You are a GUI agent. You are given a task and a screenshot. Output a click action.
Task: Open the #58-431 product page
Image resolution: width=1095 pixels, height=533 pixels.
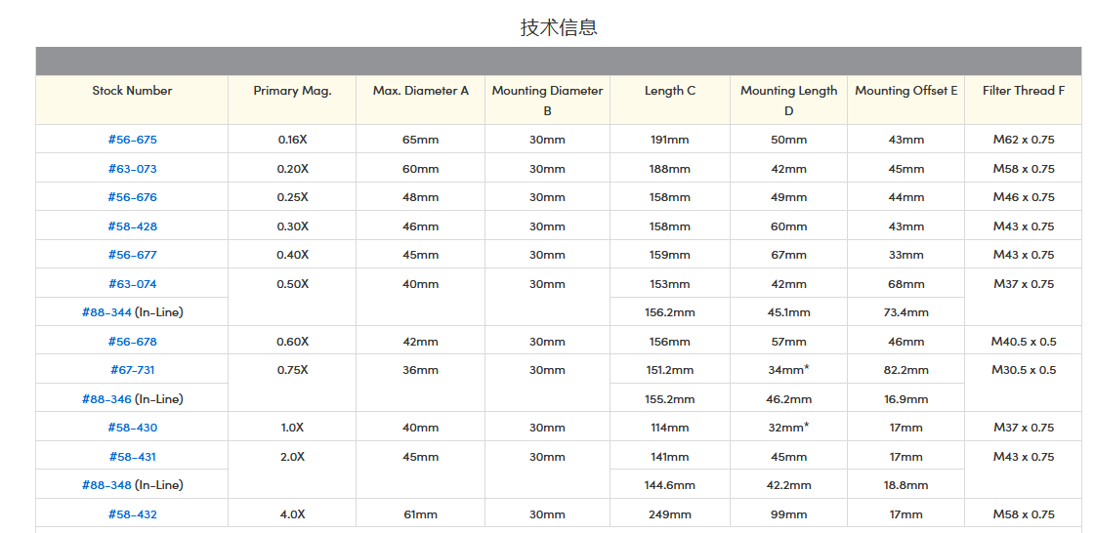pyautogui.click(x=132, y=457)
